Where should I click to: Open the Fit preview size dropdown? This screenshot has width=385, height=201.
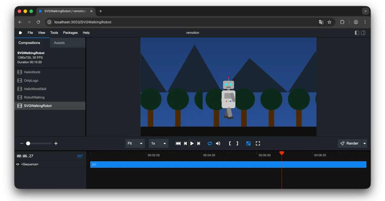[x=135, y=143]
